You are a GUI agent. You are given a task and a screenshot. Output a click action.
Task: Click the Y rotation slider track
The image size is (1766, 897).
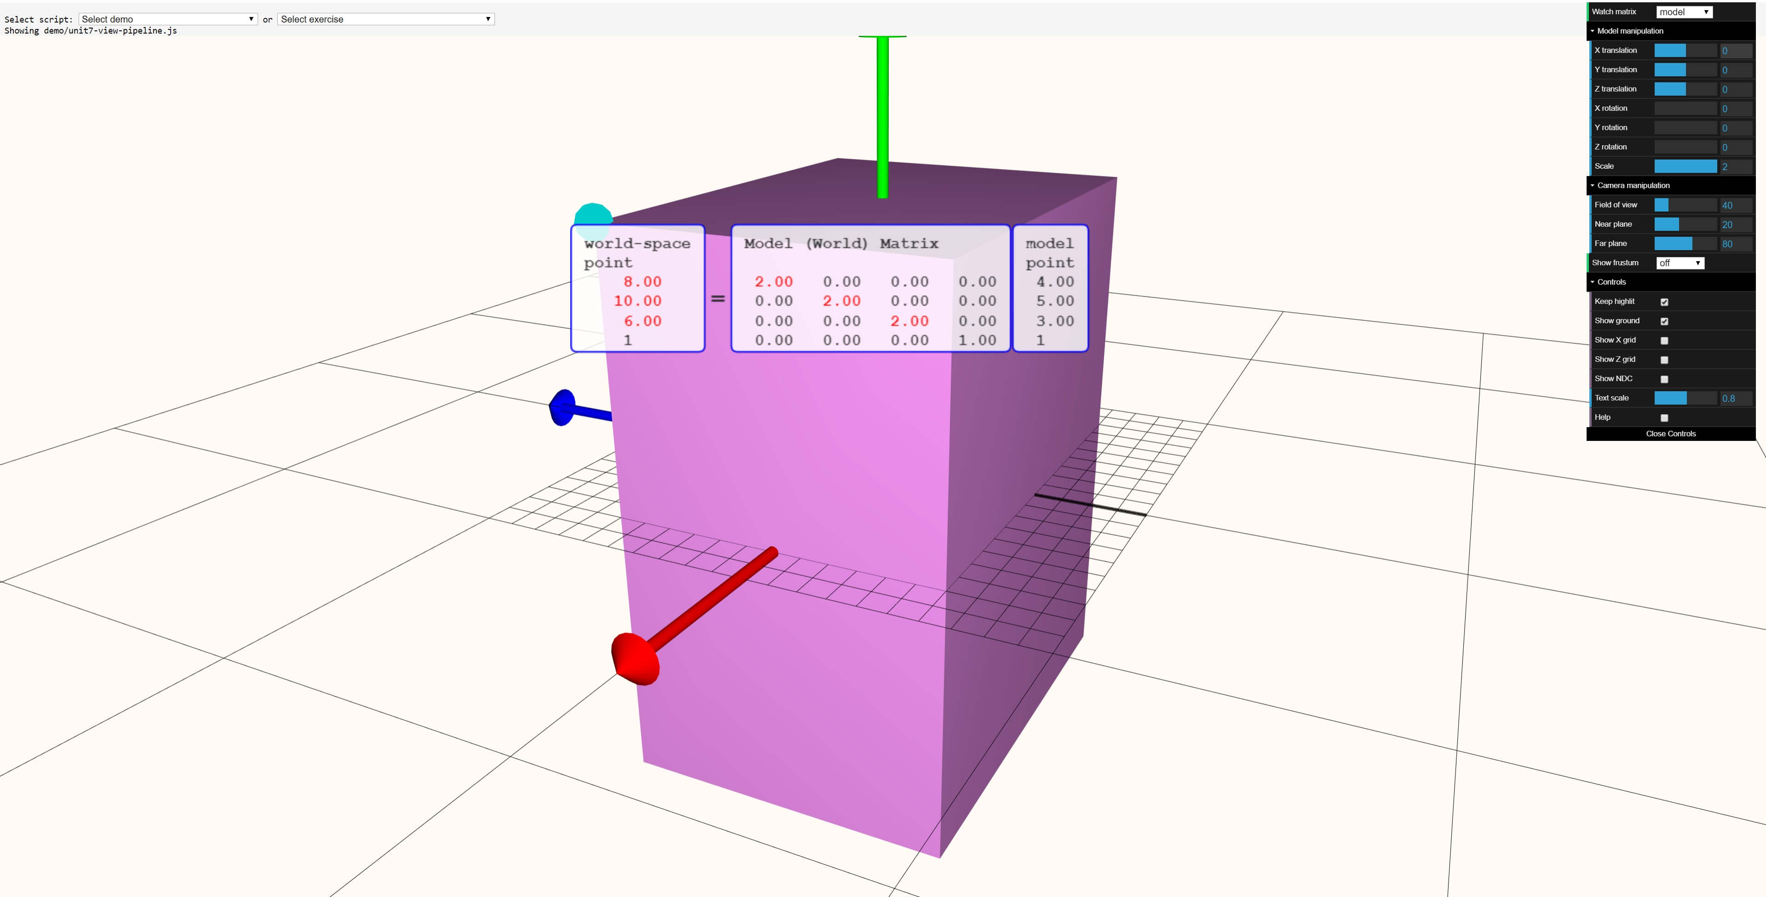[1685, 127]
